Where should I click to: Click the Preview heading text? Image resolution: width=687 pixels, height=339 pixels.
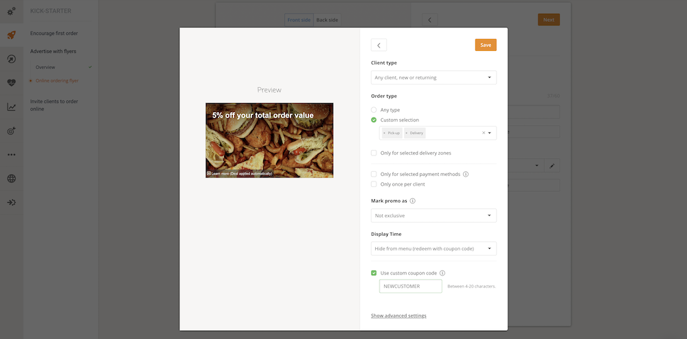269,90
